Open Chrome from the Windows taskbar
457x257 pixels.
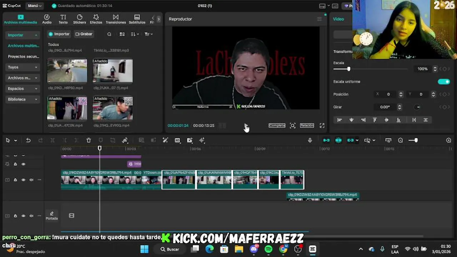coord(283,249)
